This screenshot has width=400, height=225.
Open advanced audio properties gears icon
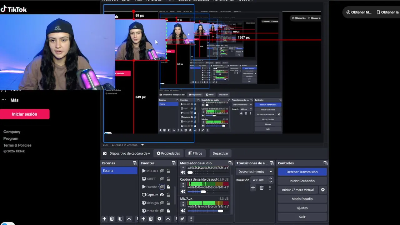(x=182, y=219)
